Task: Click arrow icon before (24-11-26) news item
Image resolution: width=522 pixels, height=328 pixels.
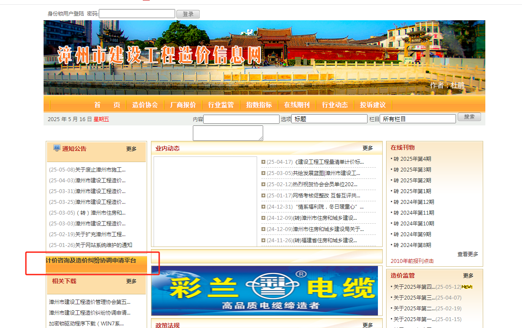Action: 263,241
